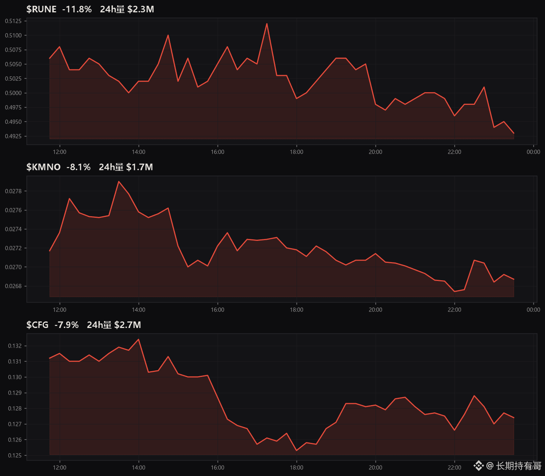
Task: Click 00:00 under the $KMNO chart
Action: click(533, 309)
